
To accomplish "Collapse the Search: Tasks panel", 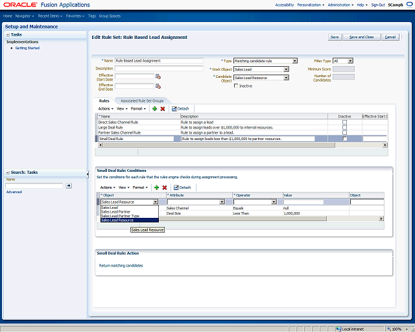I will (x=8, y=172).
